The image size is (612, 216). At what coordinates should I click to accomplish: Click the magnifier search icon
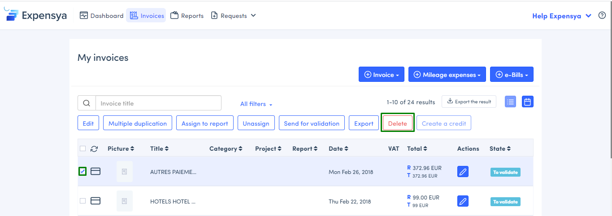pyautogui.click(x=87, y=103)
